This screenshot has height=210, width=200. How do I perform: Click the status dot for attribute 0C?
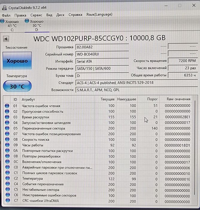tap(7, 161)
